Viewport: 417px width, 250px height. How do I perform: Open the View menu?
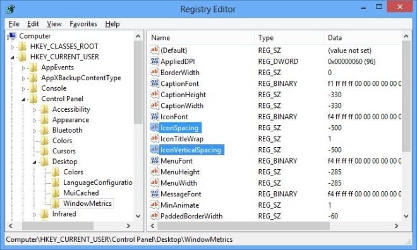click(x=54, y=24)
